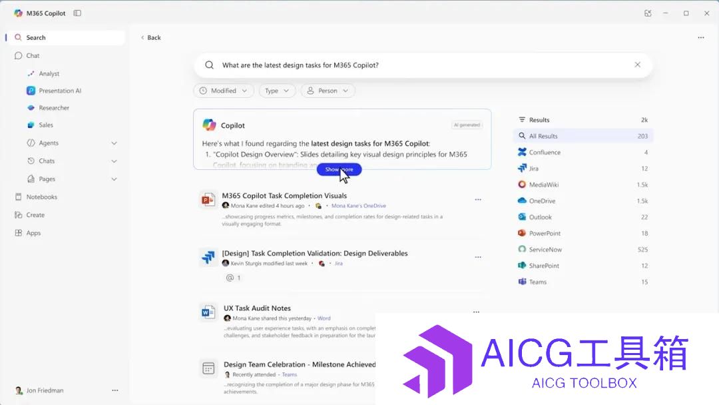Open Pages in the sidebar
This screenshot has height=405, width=719.
point(47,179)
